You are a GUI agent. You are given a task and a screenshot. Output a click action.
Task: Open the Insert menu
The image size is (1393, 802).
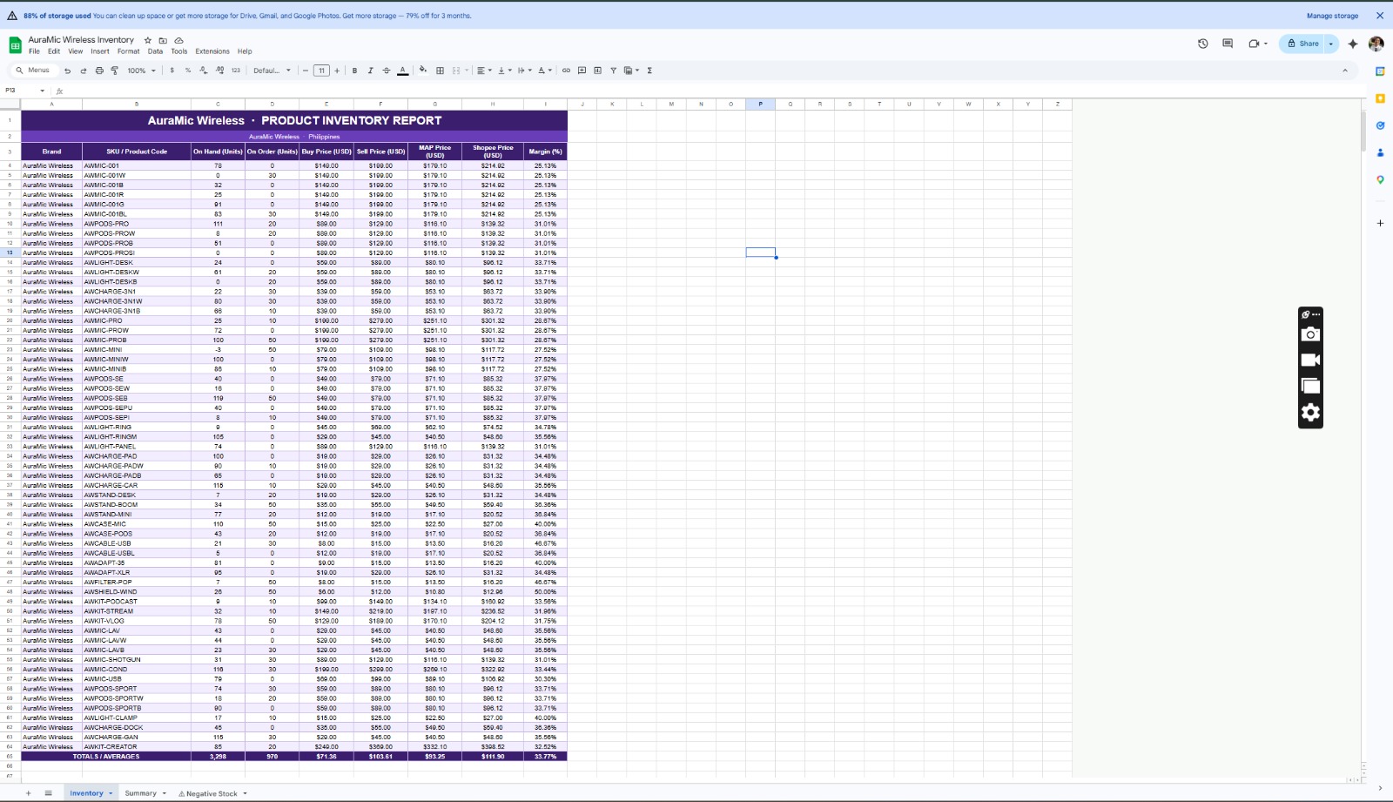coord(100,51)
